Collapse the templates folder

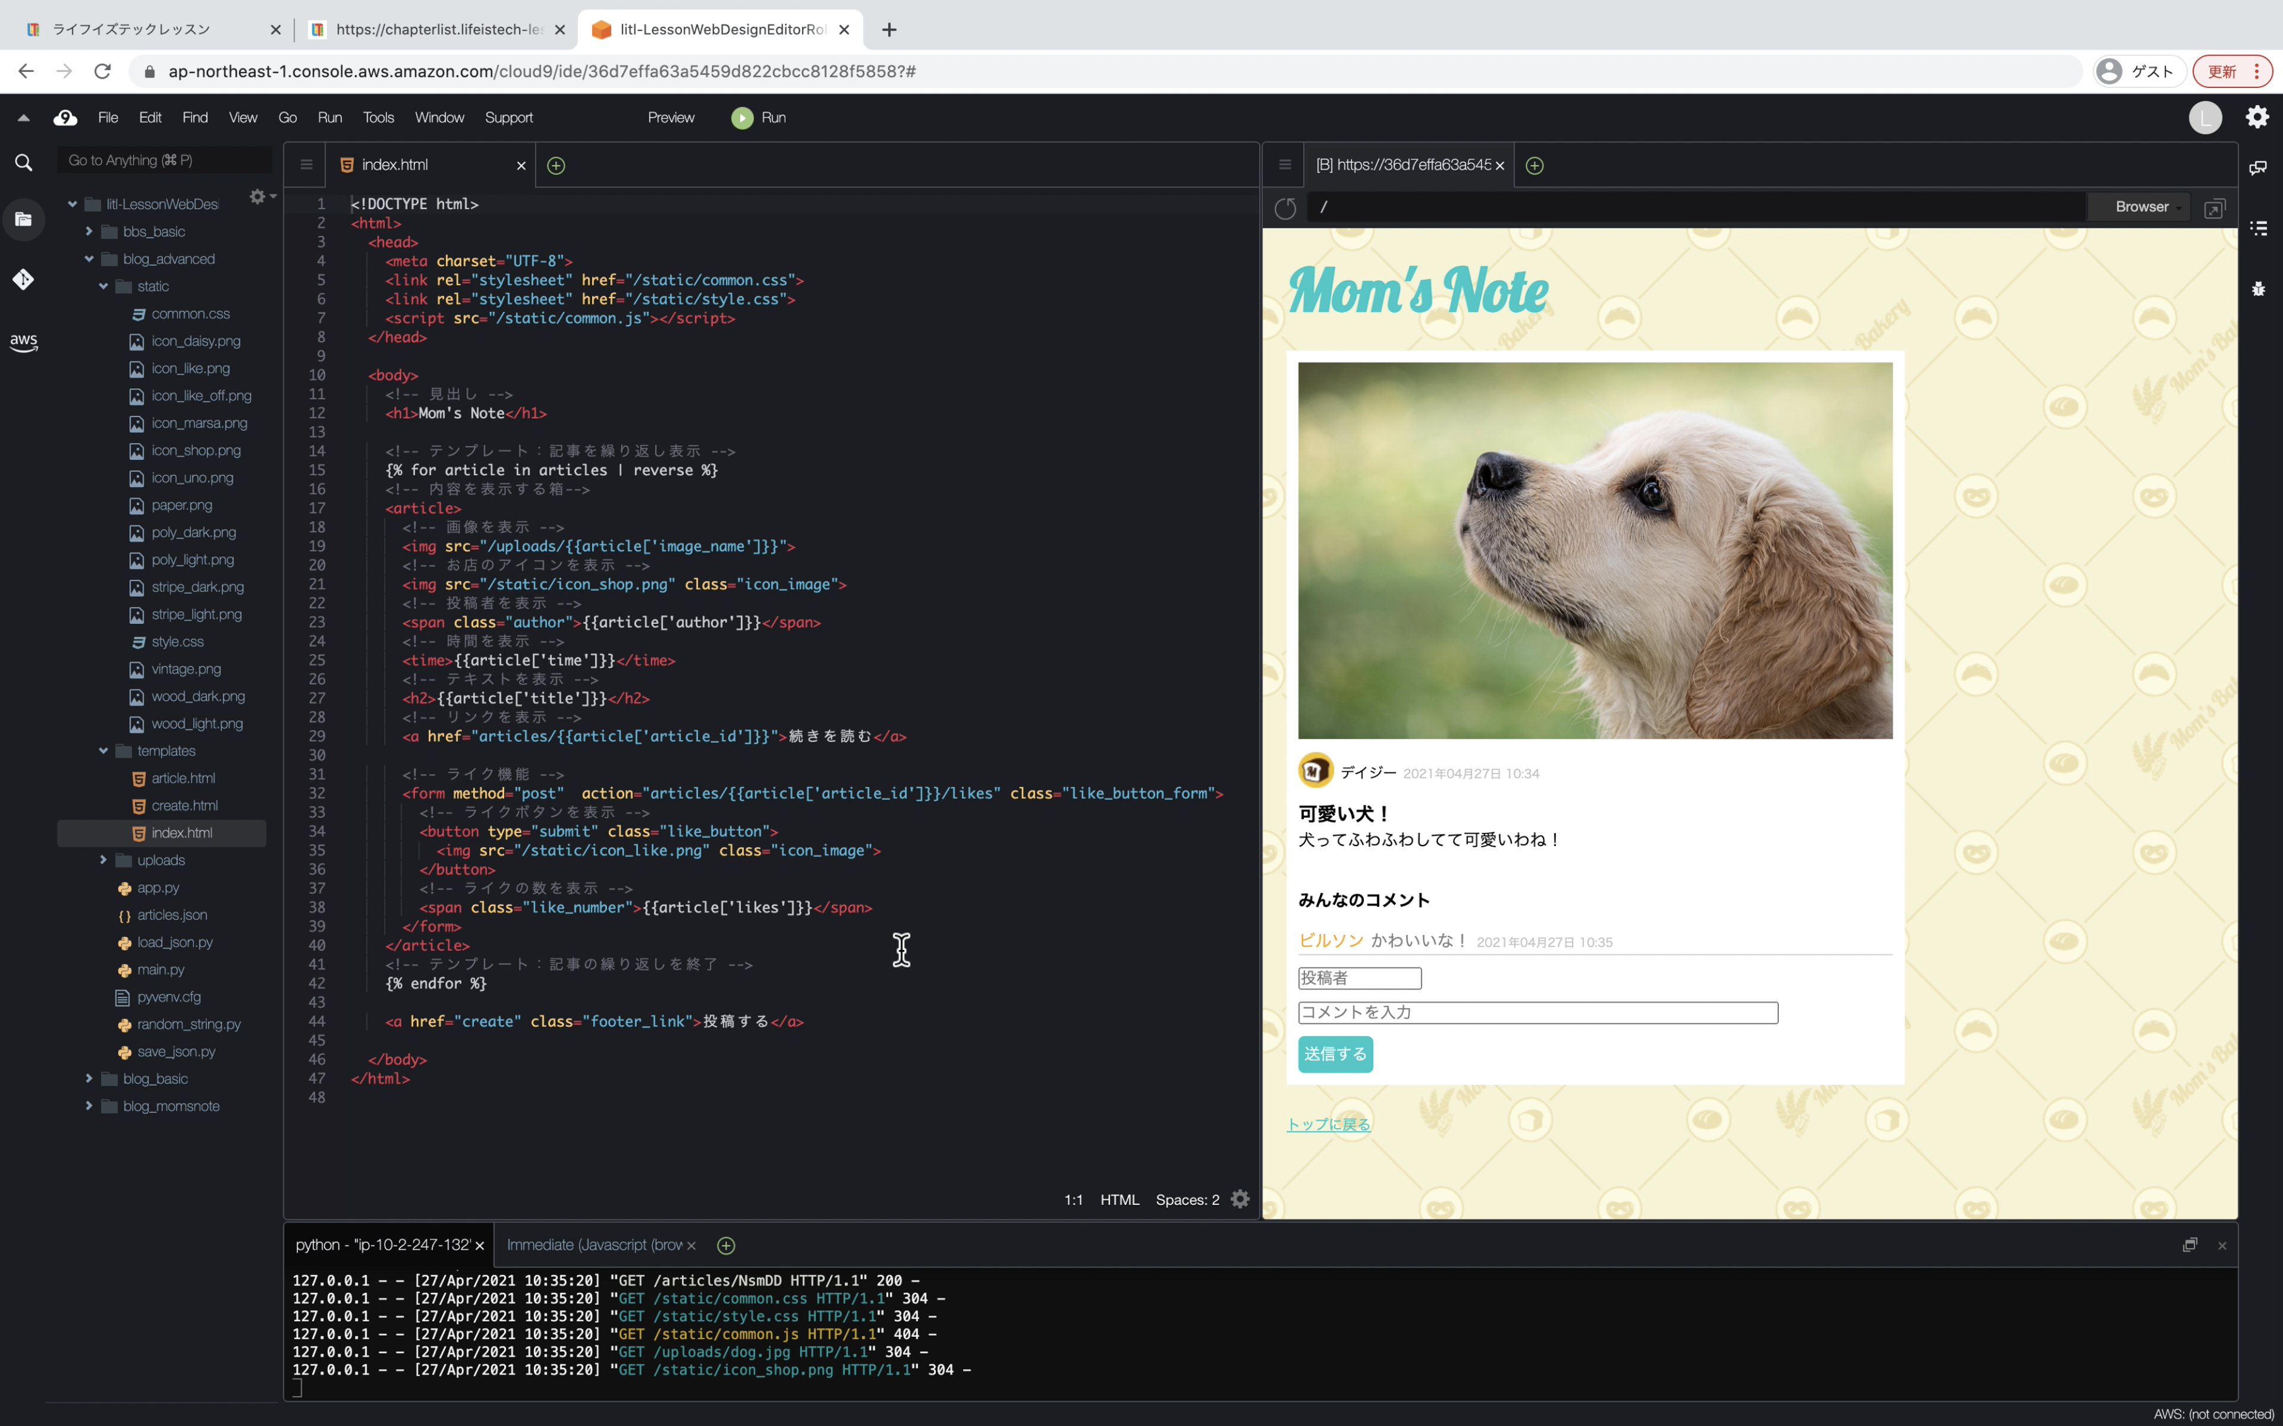(x=103, y=750)
